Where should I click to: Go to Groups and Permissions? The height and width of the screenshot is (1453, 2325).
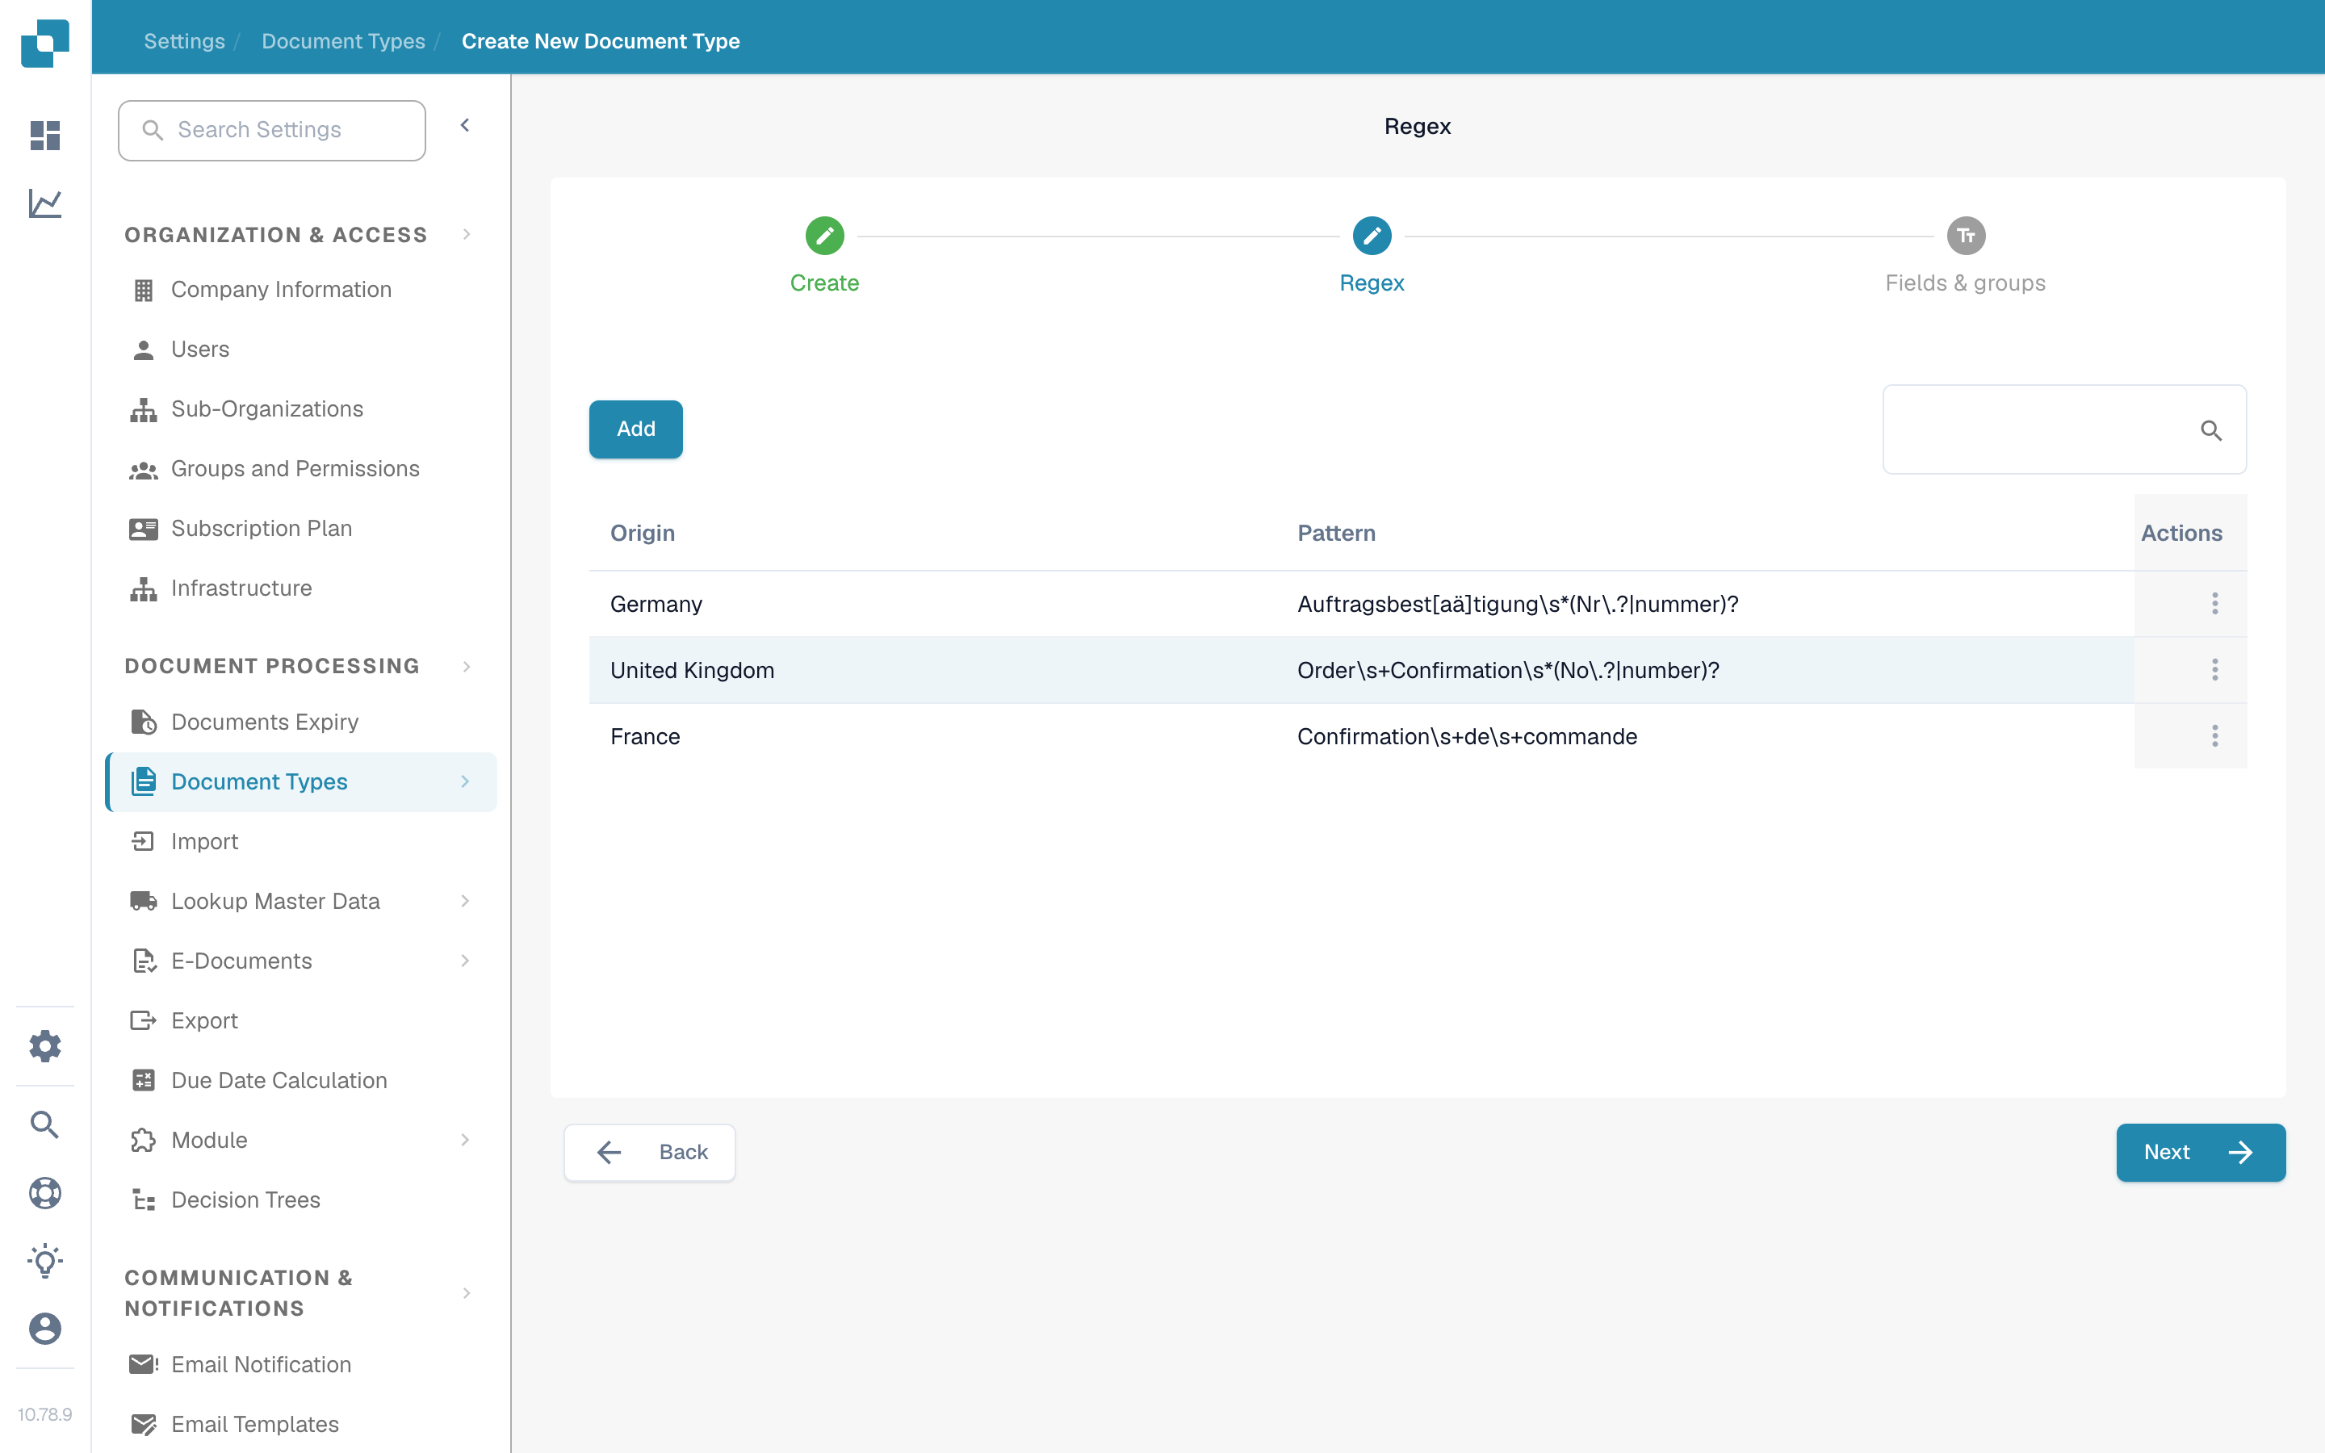click(x=300, y=468)
